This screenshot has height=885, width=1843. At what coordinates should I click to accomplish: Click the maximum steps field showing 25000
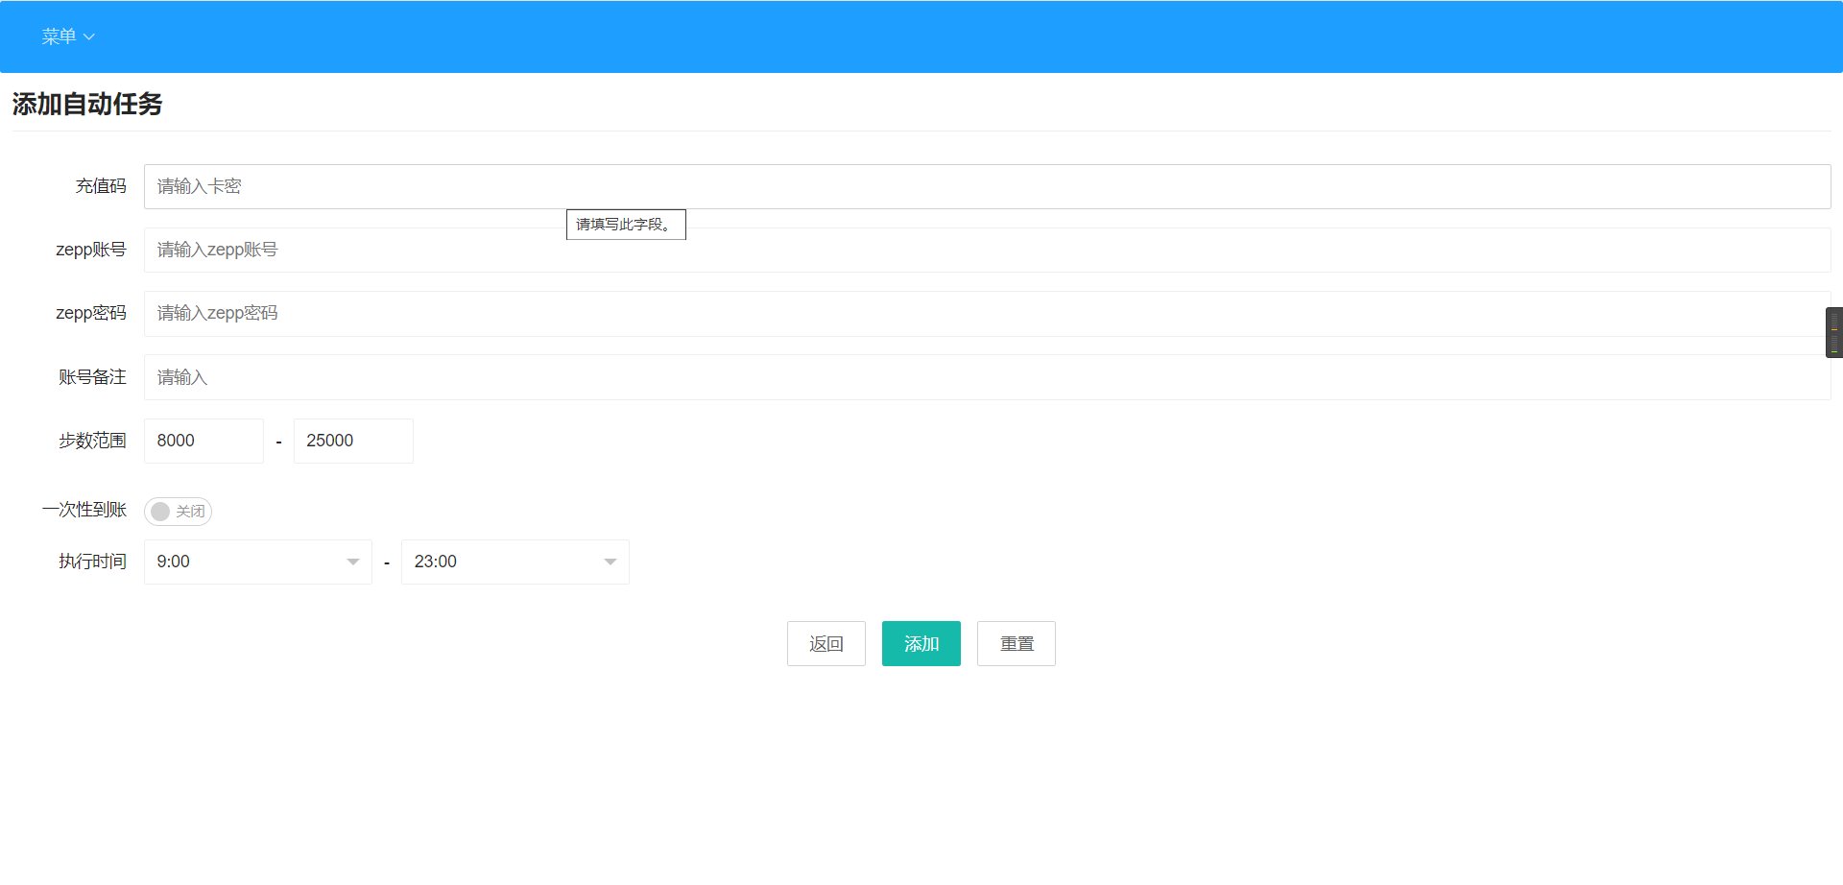pos(353,441)
